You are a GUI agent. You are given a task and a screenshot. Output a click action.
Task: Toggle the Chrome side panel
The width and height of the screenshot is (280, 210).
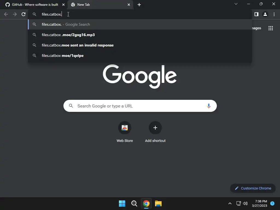(x=256, y=14)
